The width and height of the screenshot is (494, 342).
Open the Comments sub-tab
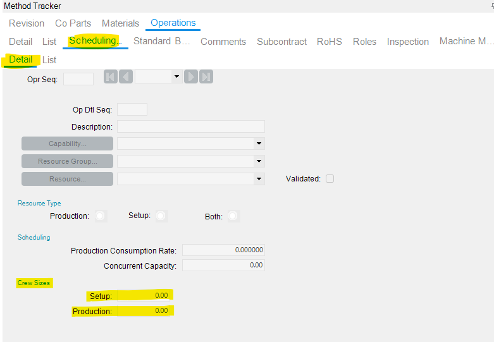223,42
